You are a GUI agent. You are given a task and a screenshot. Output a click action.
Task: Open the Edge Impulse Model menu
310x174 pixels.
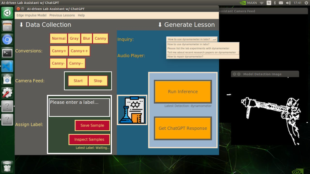coord(31,15)
